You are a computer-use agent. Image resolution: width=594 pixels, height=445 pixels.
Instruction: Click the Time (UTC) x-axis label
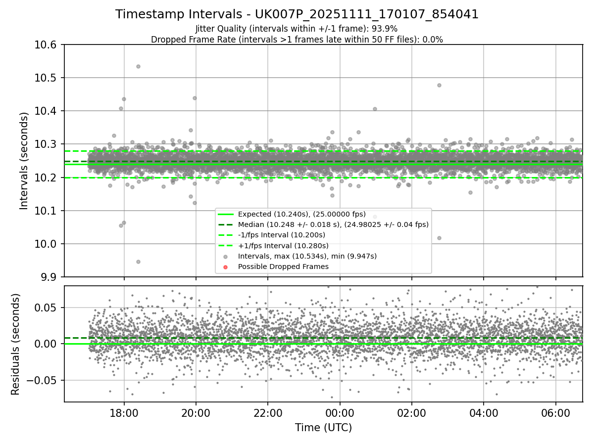click(x=323, y=428)
